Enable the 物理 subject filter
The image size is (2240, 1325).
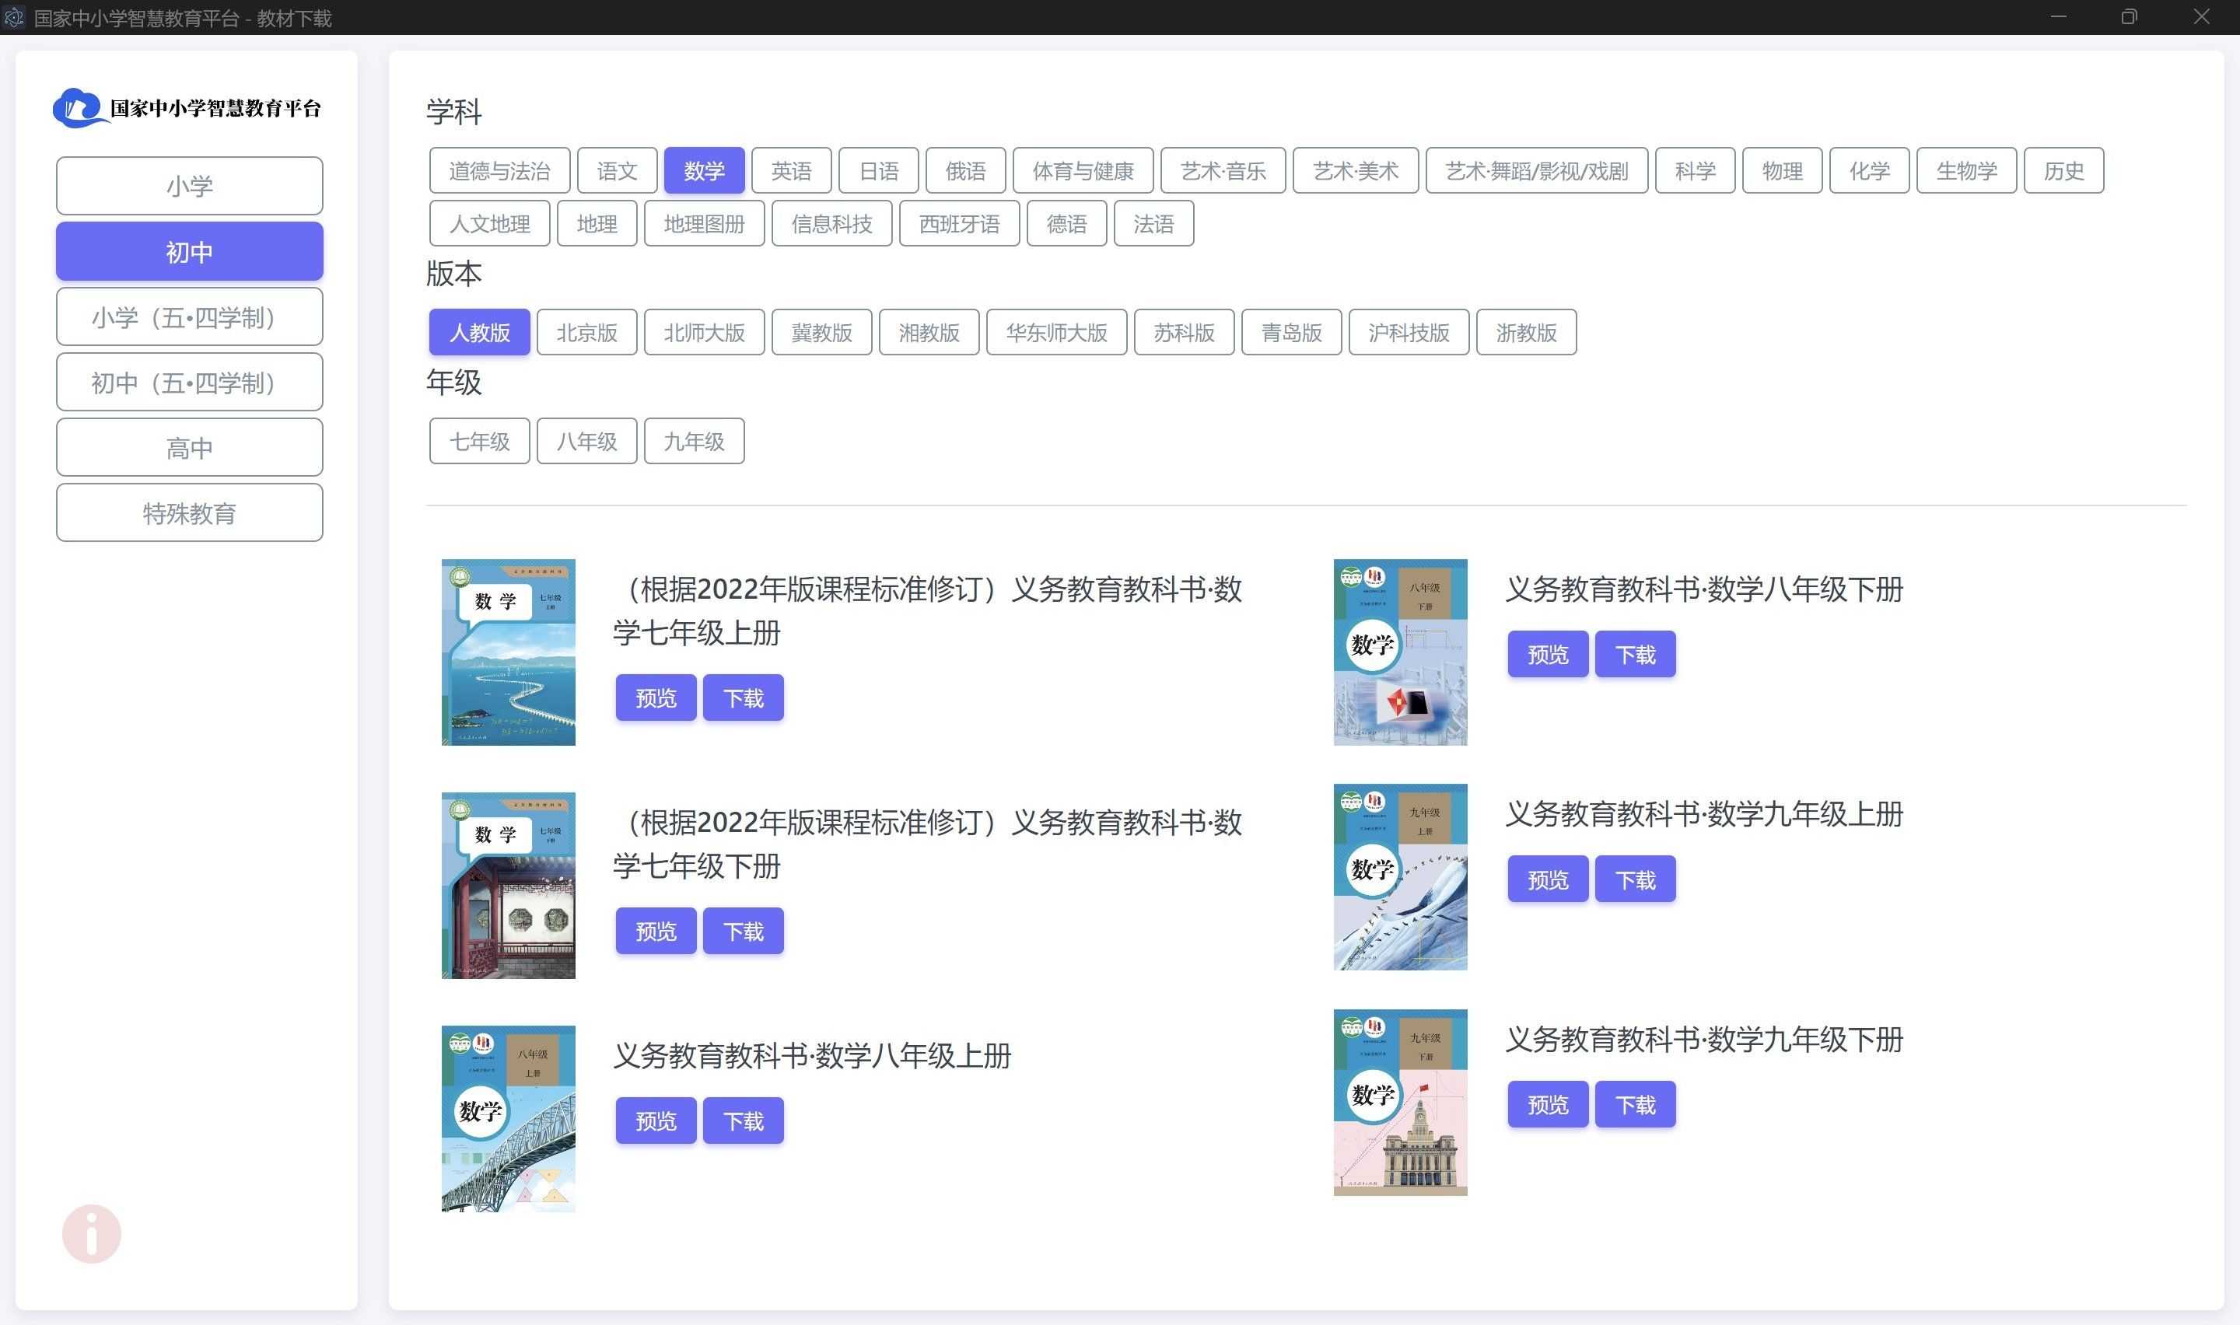coord(1781,170)
